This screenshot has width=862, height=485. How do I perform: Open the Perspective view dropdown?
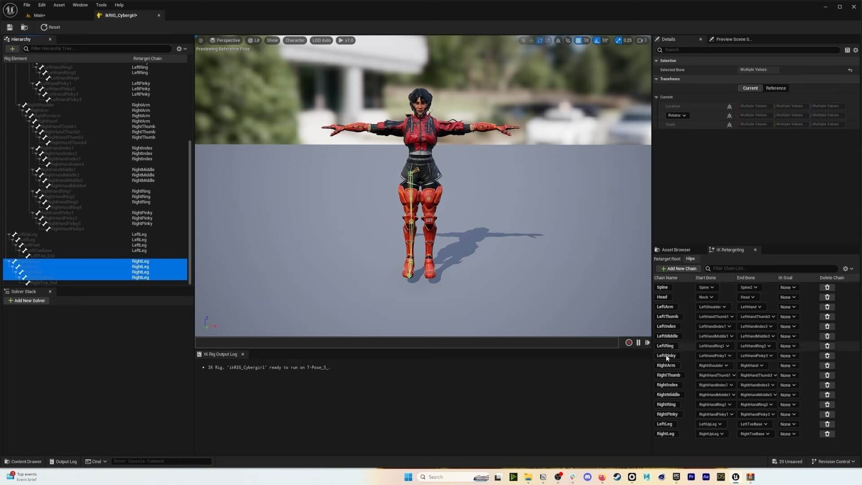[x=226, y=40]
